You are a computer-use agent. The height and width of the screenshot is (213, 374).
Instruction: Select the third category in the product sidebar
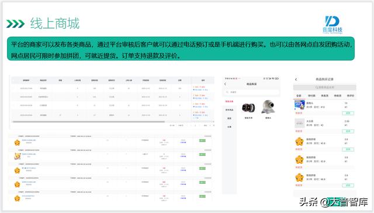click(229, 118)
